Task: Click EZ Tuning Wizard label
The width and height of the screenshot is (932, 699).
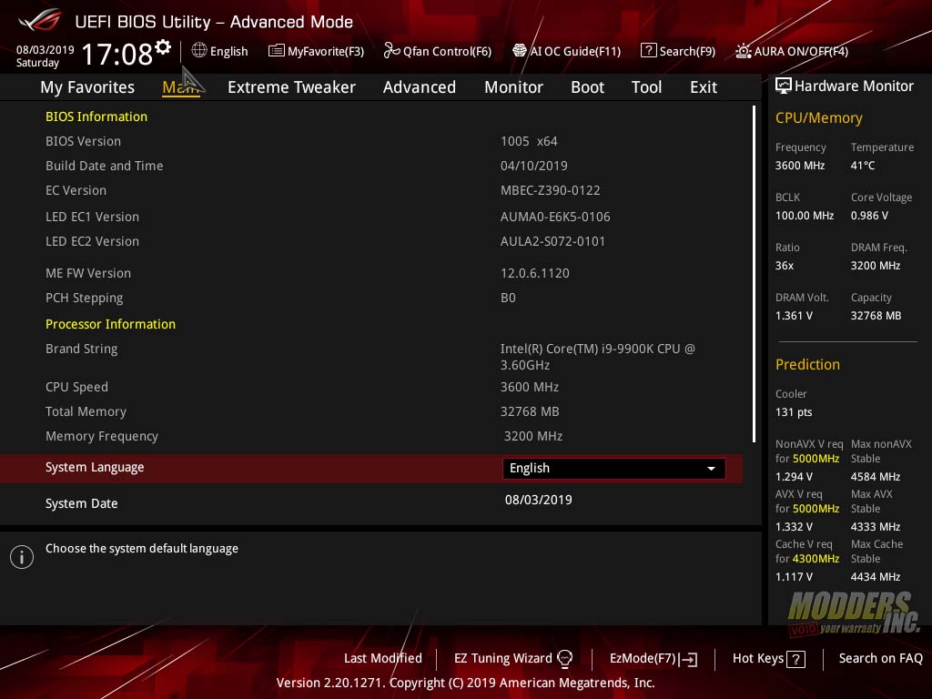Action: (x=502, y=659)
